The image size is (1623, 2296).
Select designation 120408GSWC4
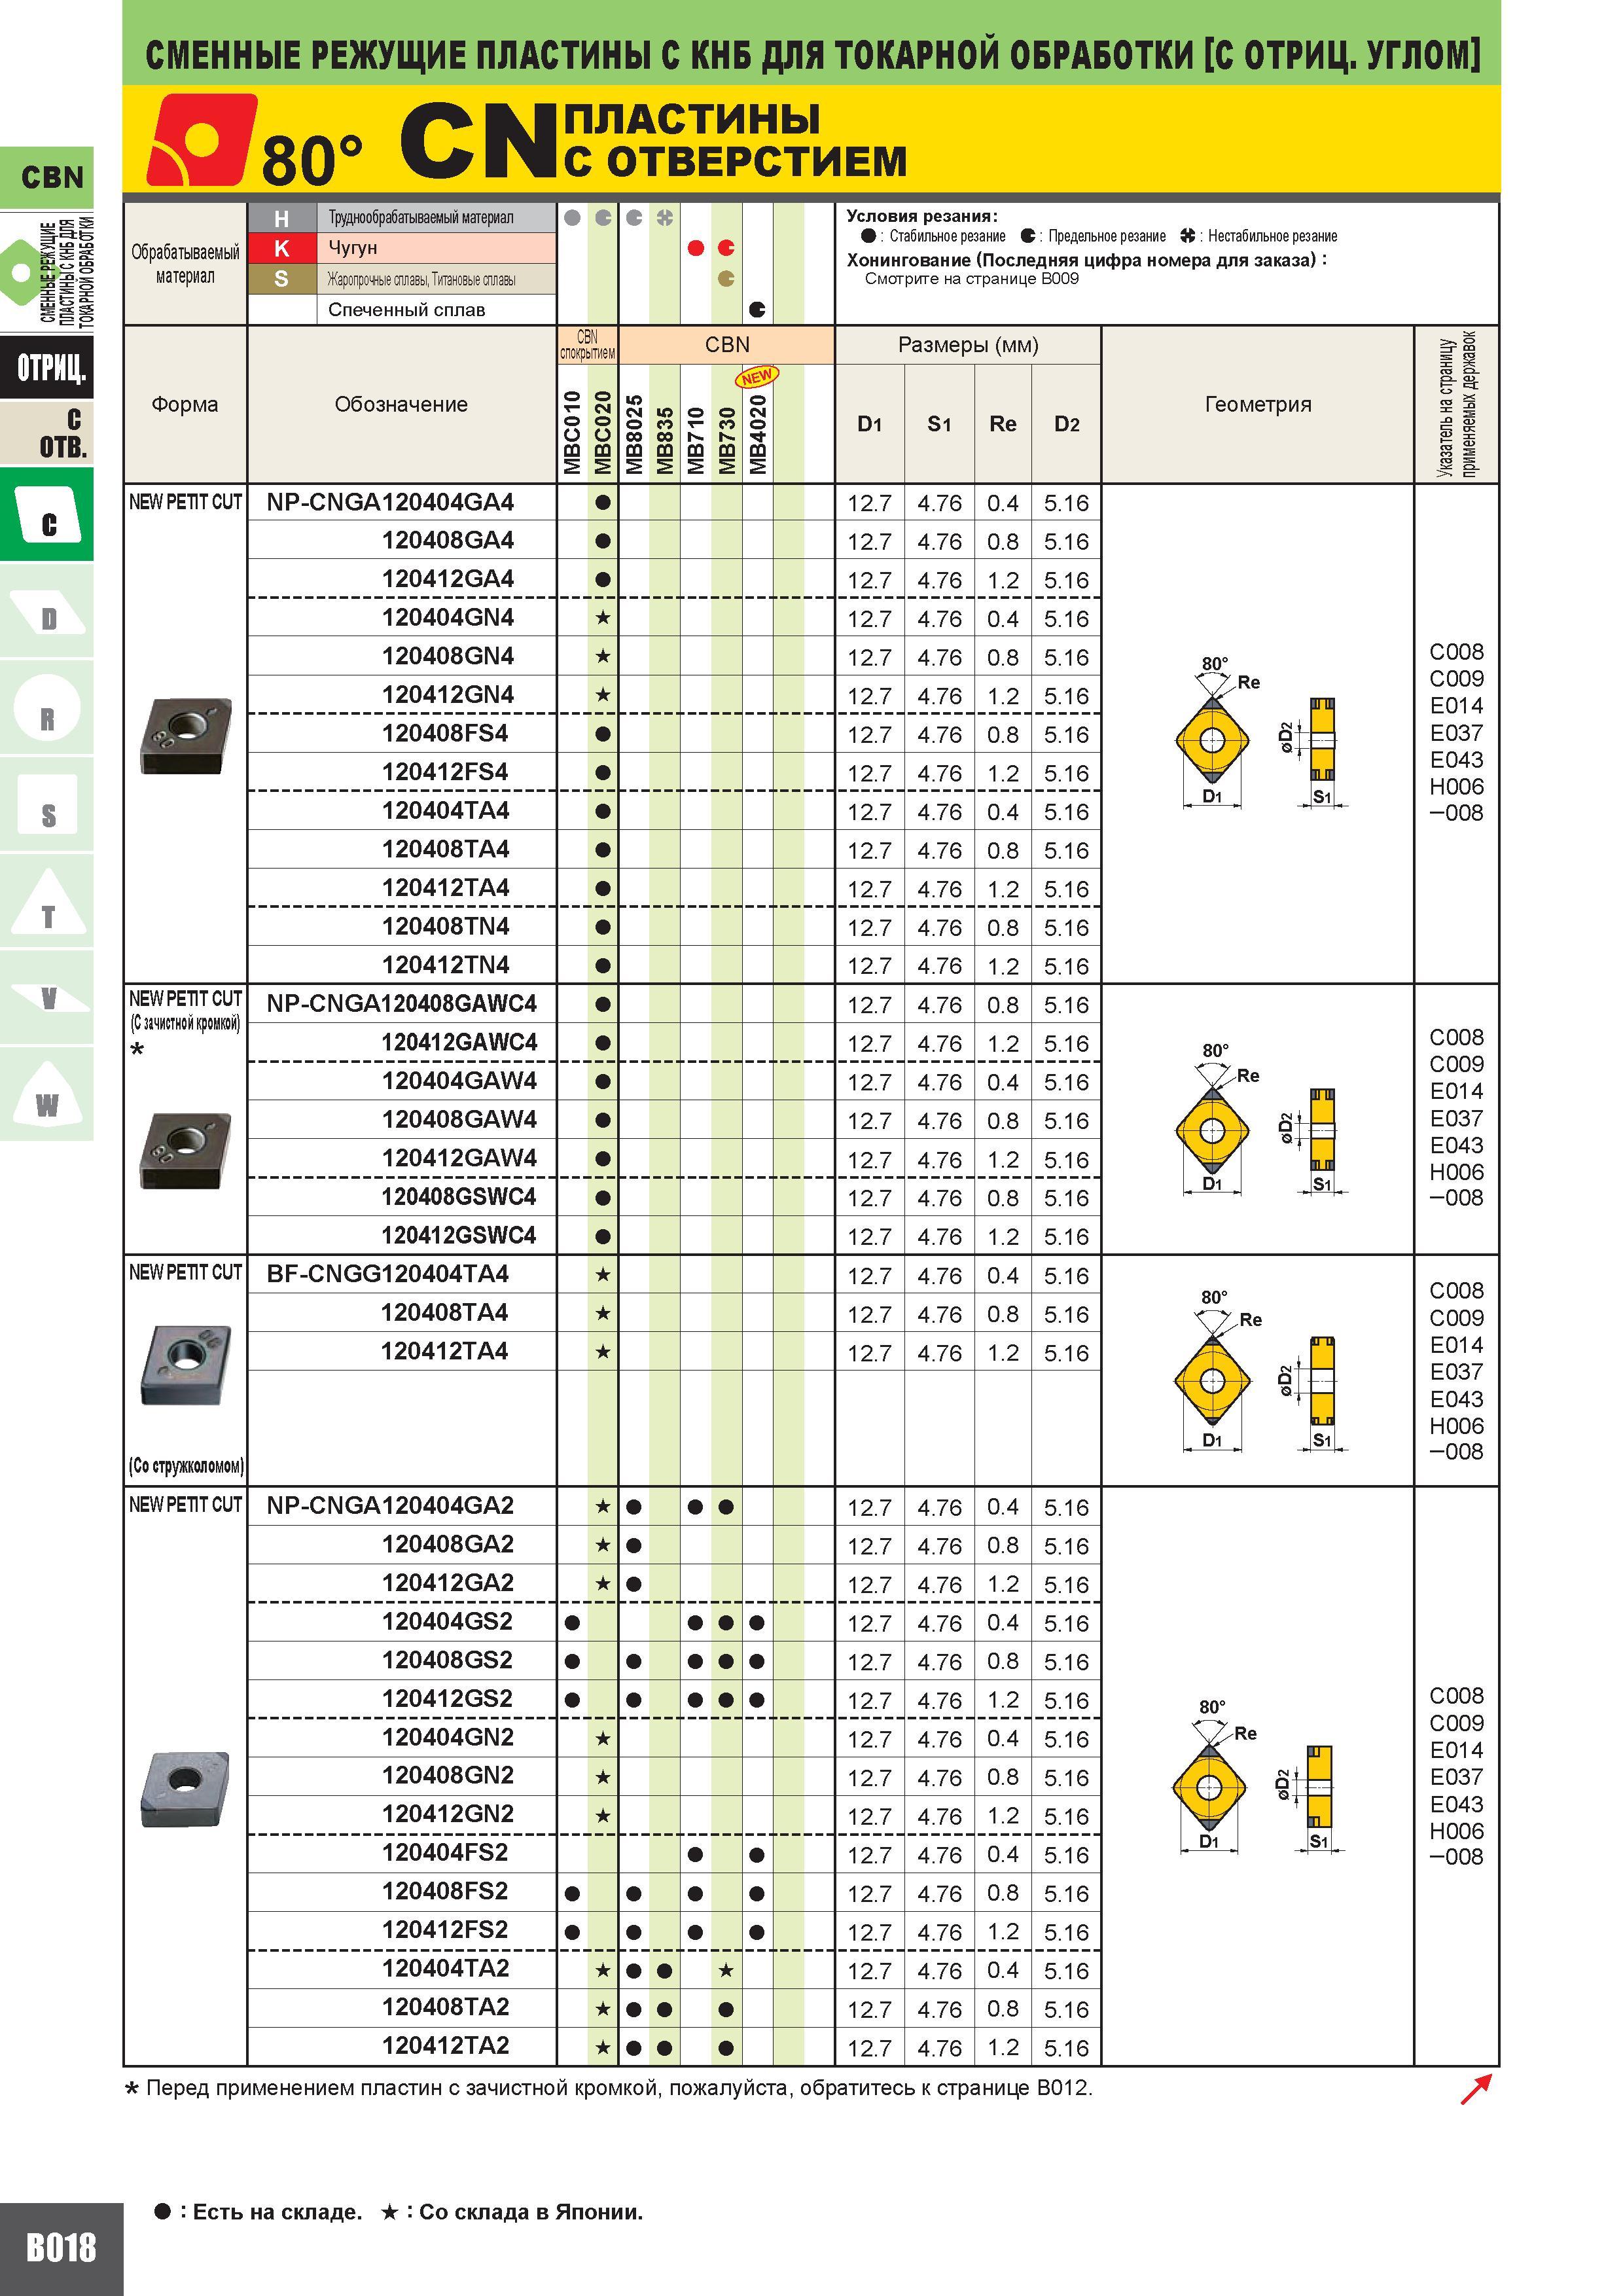459,1197
